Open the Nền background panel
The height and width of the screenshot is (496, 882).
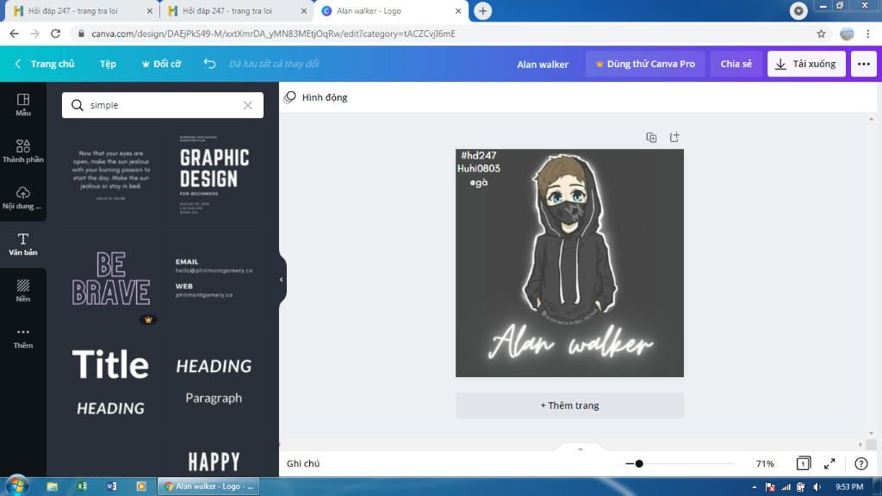tap(23, 291)
